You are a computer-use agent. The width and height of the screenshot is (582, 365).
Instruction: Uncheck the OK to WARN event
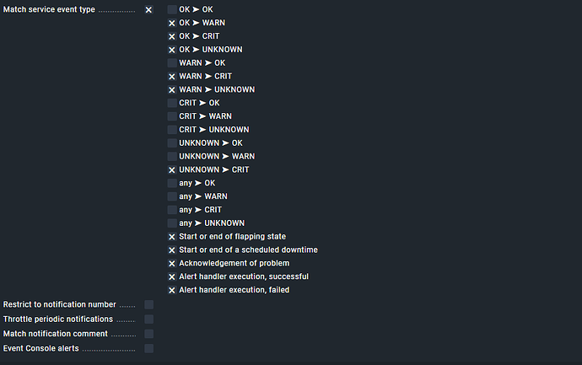point(172,23)
